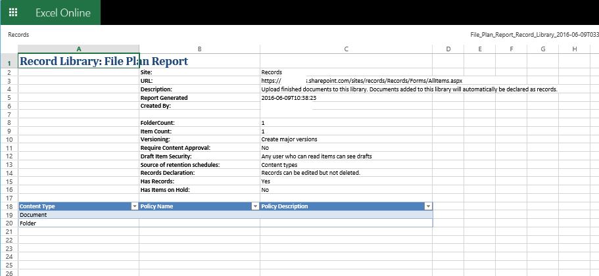599x276 pixels.
Task: Open the app launcher waffle icon
Action: click(x=13, y=12)
